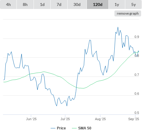Click the Jun '25 axis label
142x136 pixels.
(x=31, y=119)
